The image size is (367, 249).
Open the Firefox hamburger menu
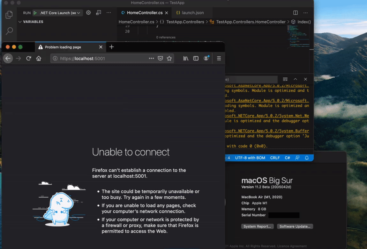click(x=219, y=58)
